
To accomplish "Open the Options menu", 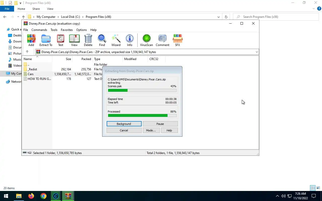I will (x=82, y=30).
